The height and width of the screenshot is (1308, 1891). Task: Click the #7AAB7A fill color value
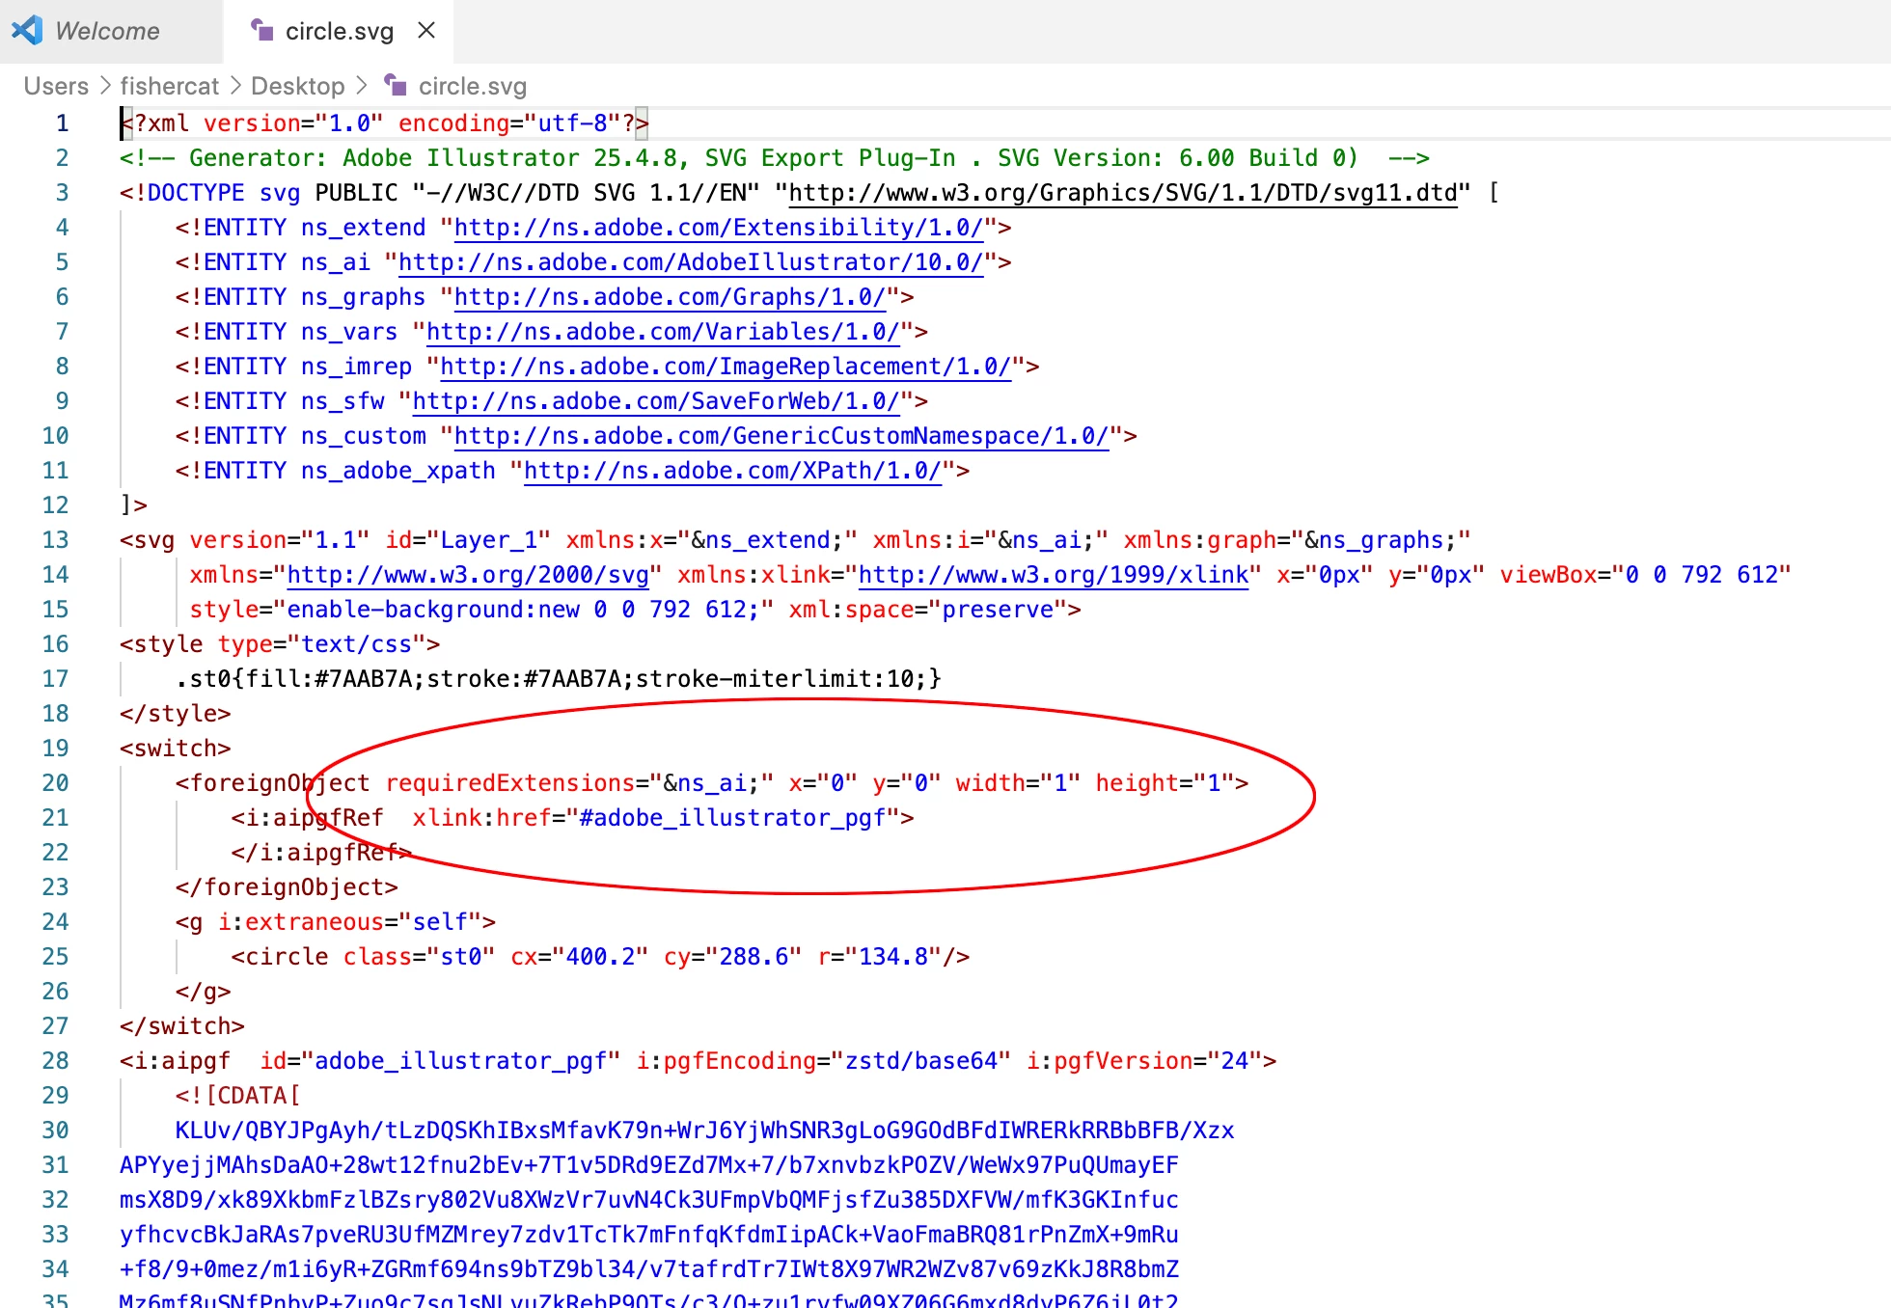click(x=364, y=679)
